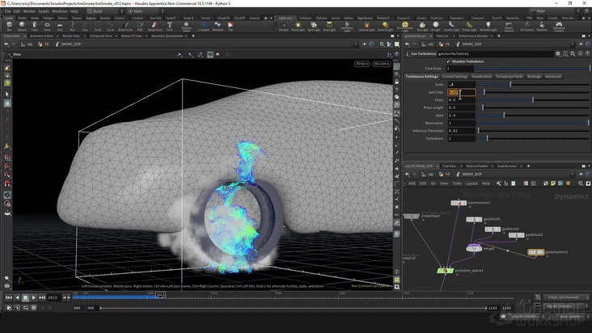
Task: Toggle the network editor sticky note display
Action: 553,183
